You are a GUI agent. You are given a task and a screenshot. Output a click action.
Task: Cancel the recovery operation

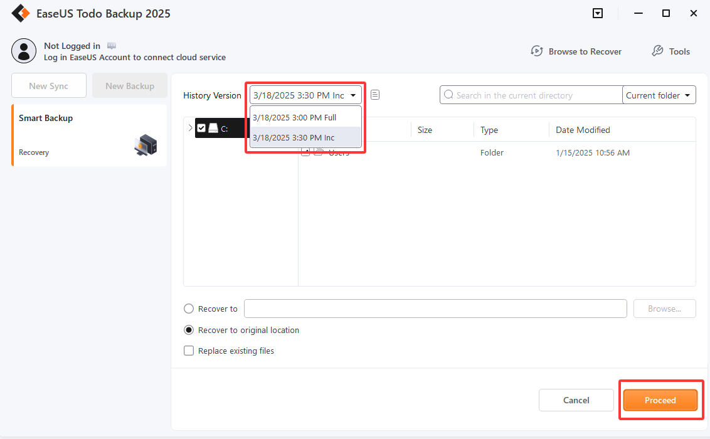[576, 400]
